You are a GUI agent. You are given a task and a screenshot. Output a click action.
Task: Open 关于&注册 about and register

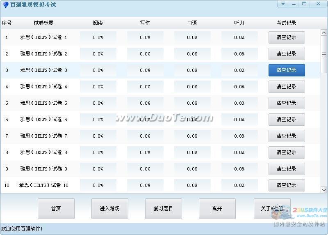tap(272, 209)
